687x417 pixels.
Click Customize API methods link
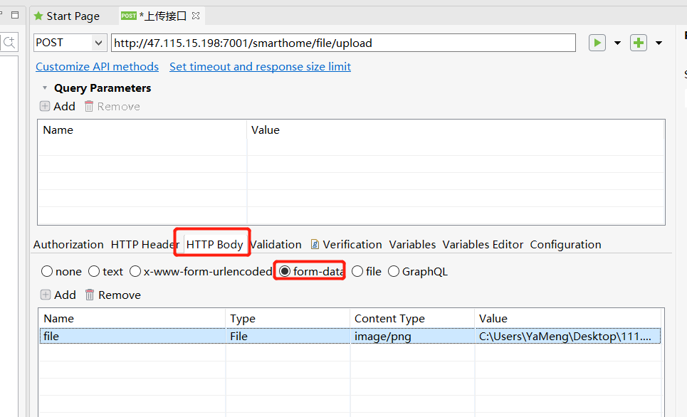point(97,66)
